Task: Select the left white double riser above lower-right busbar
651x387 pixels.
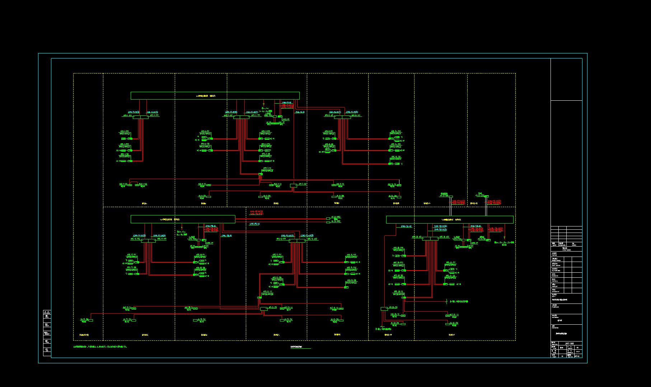Action: (451, 206)
